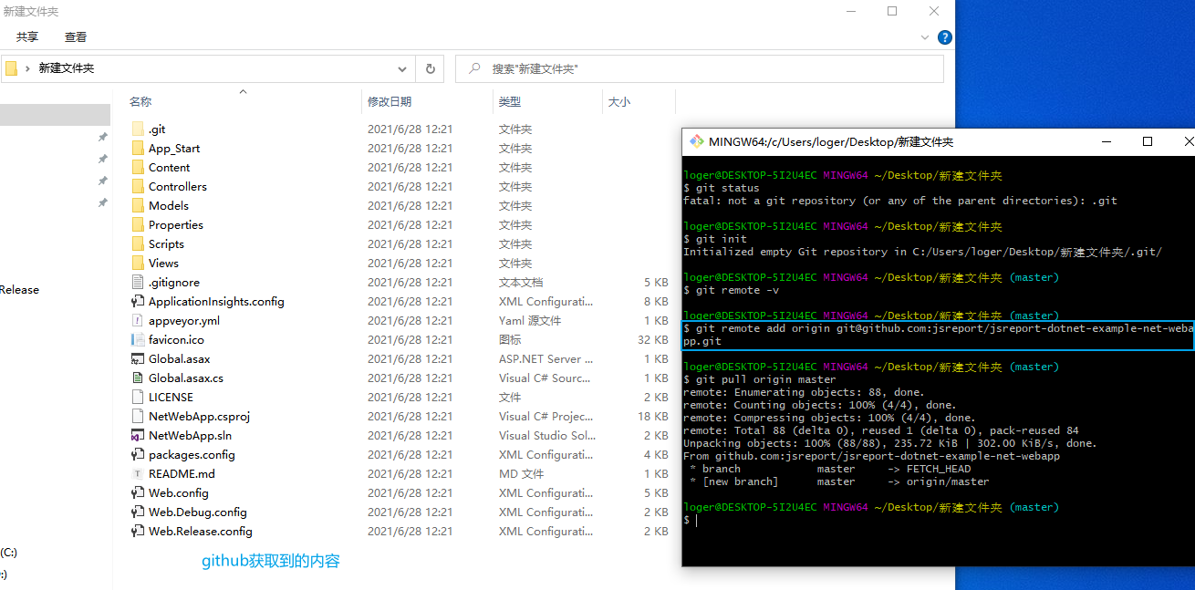The image size is (1195, 590).
Task: Select the (C:) drive in navigation pane
Action: (x=9, y=553)
